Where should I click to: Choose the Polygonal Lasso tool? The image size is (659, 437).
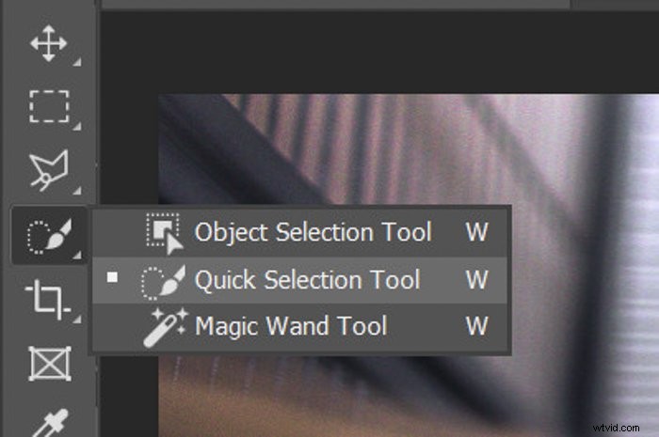(x=49, y=170)
